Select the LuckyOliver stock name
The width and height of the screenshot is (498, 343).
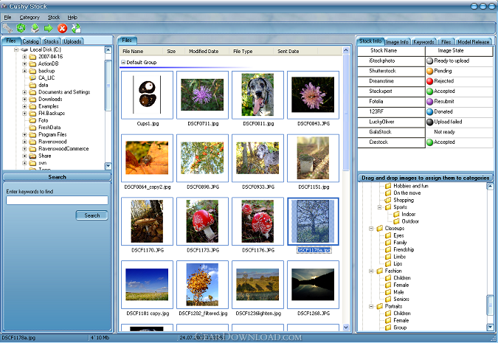pos(381,122)
